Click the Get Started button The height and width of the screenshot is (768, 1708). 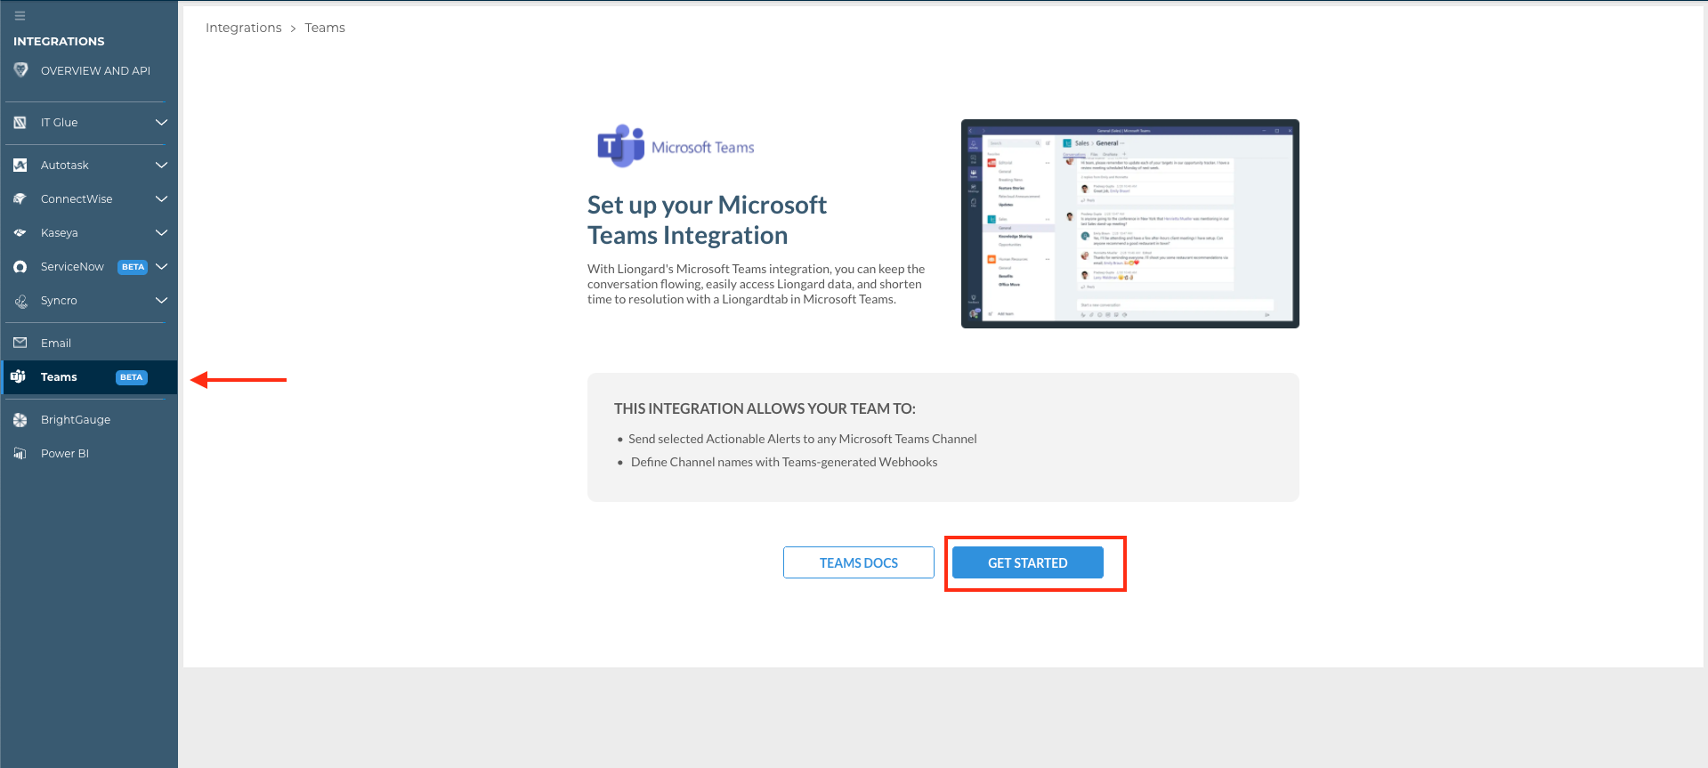tap(1028, 562)
